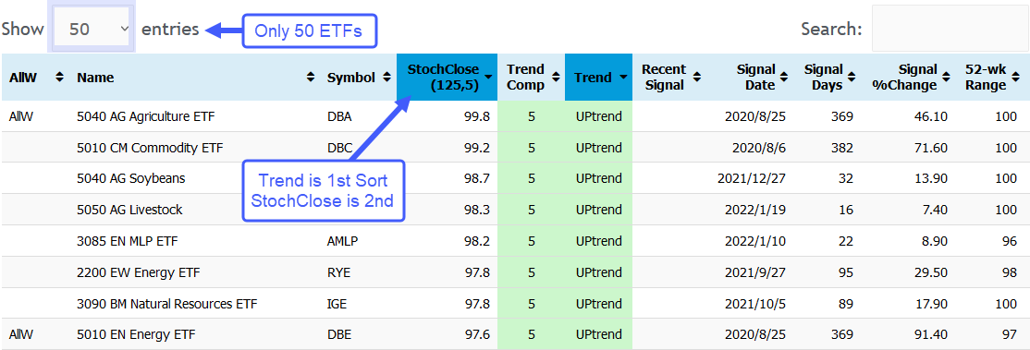Click the AllW column sort arrows
The width and height of the screenshot is (1030, 350).
point(59,78)
